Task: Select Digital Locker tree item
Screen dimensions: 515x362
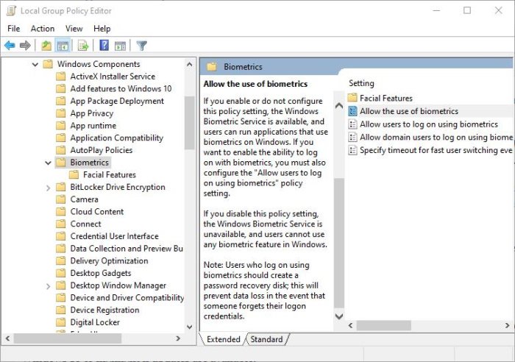Action: point(95,322)
